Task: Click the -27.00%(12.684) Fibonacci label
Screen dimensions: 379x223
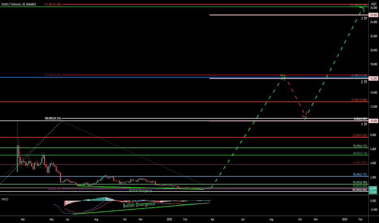Action: 359,100
